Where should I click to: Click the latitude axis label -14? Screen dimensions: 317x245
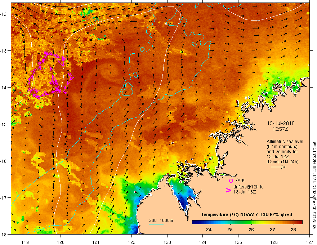coord(3,88)
